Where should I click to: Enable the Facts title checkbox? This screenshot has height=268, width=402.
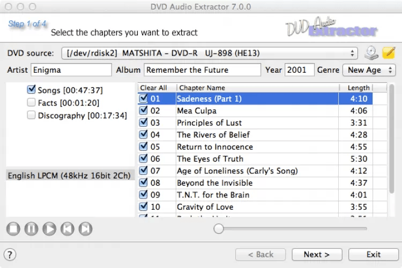[32, 103]
